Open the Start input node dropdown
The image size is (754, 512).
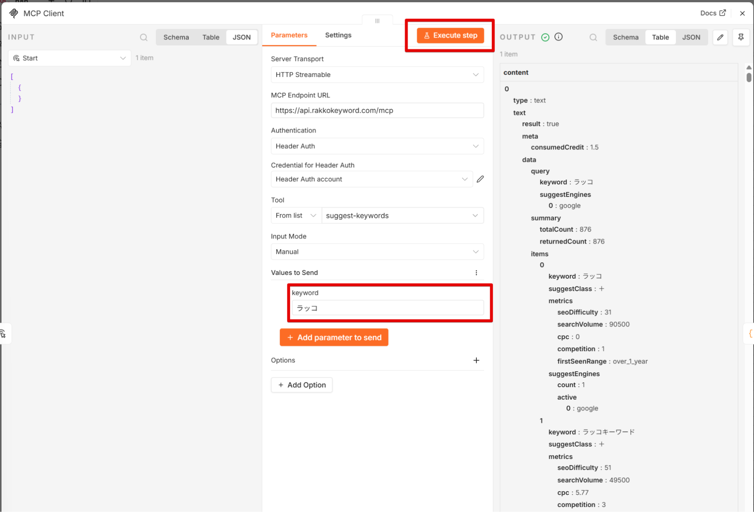70,58
